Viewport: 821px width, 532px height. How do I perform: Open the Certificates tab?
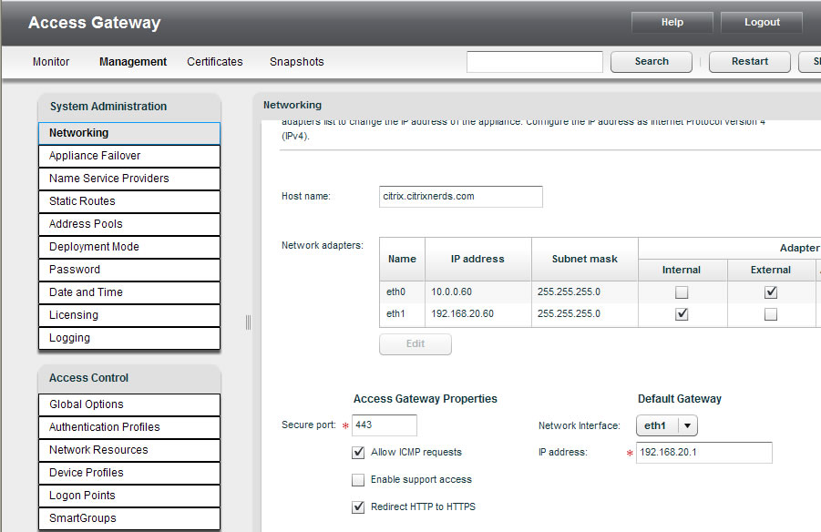click(215, 62)
